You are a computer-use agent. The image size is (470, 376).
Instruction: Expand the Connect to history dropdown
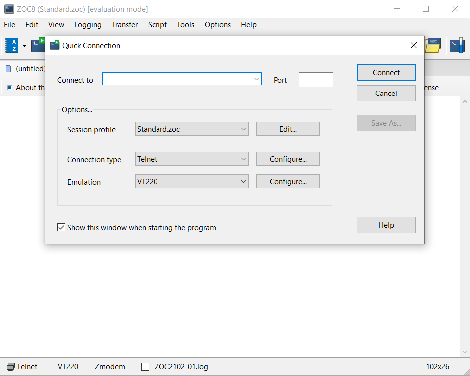256,79
